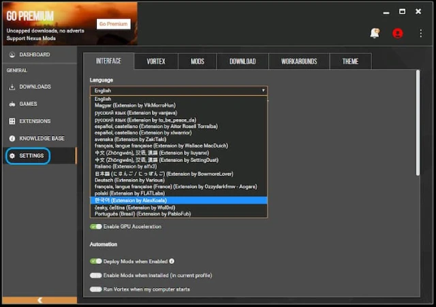Open the Settings page
The image size is (436, 307).
(x=40, y=156)
